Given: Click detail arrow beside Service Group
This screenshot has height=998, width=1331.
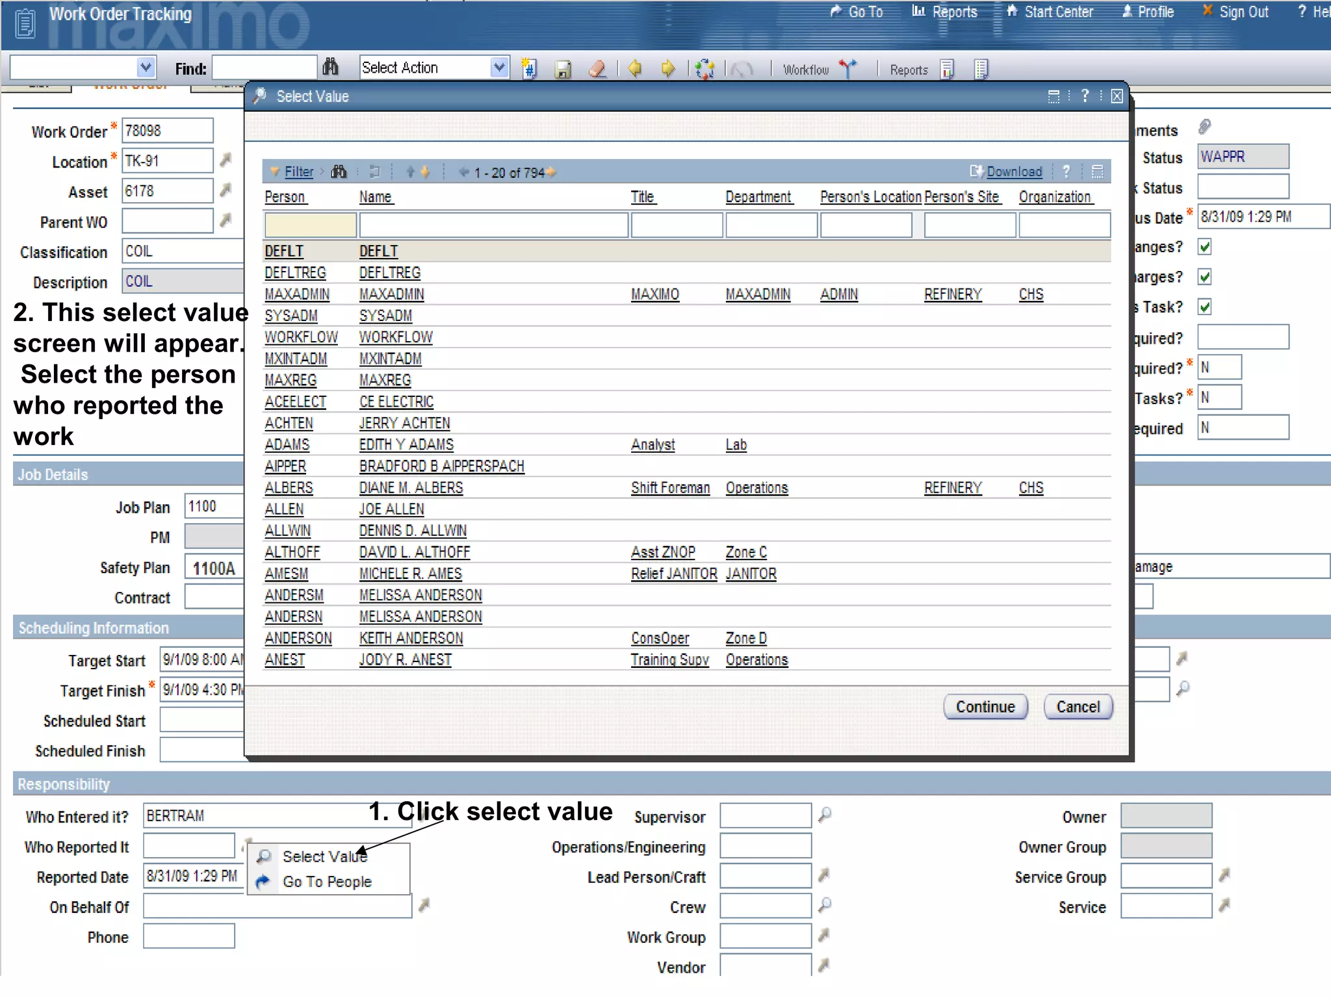Looking at the screenshot, I should click(x=1224, y=875).
